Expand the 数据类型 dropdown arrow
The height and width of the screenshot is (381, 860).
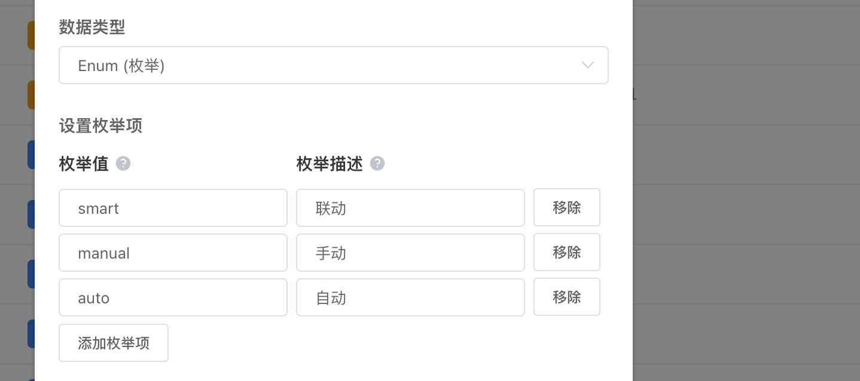[x=587, y=65]
